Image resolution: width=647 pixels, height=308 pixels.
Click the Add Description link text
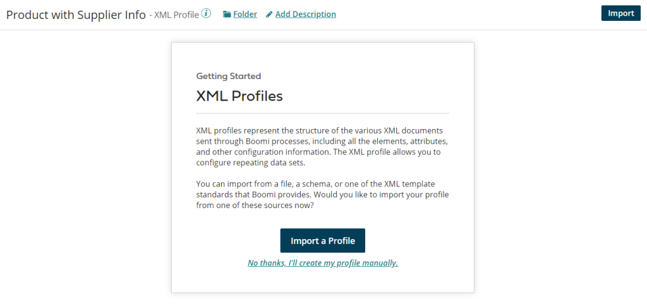coord(306,14)
